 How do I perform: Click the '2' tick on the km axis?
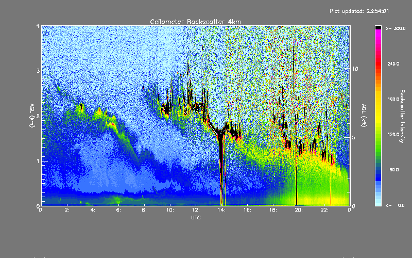tap(38, 116)
